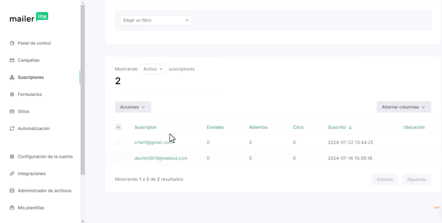This screenshot has height=223, width=442.
Task: Click the Sitios card icon
Action: (12, 111)
